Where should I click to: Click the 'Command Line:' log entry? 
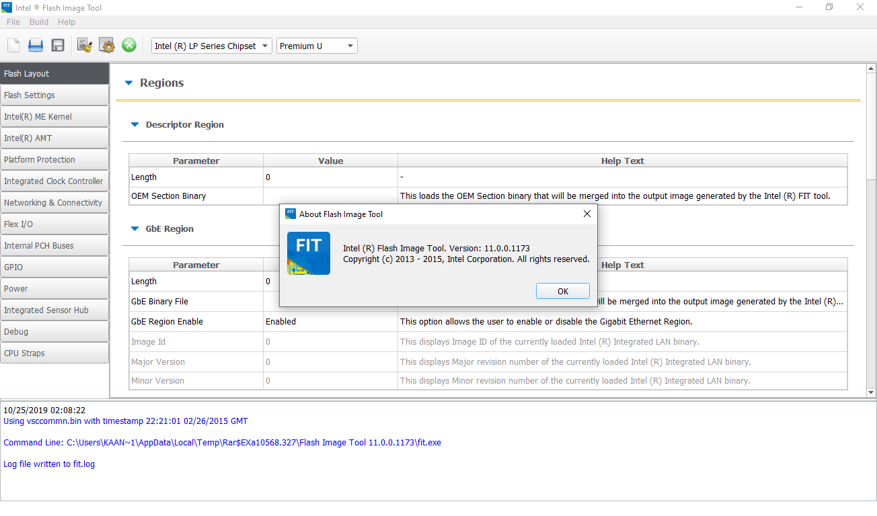pos(223,443)
